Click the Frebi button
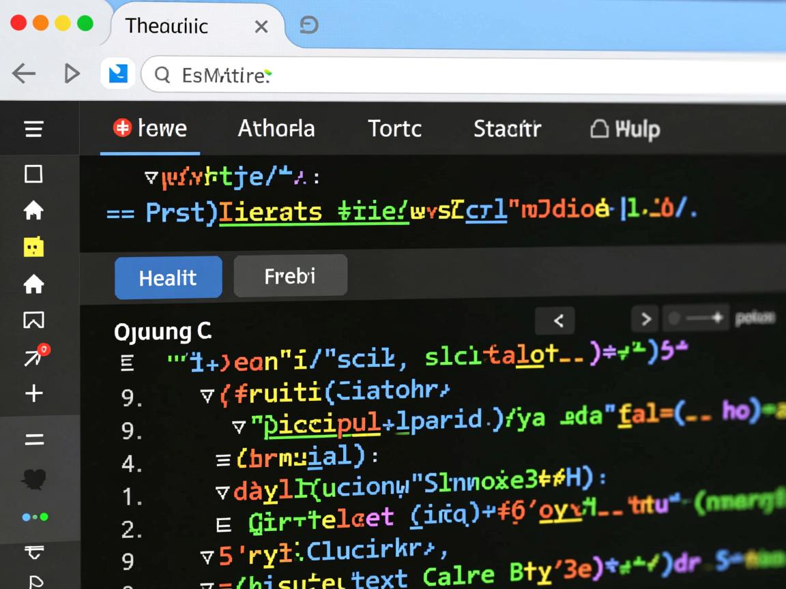This screenshot has height=589, width=786. tap(290, 276)
